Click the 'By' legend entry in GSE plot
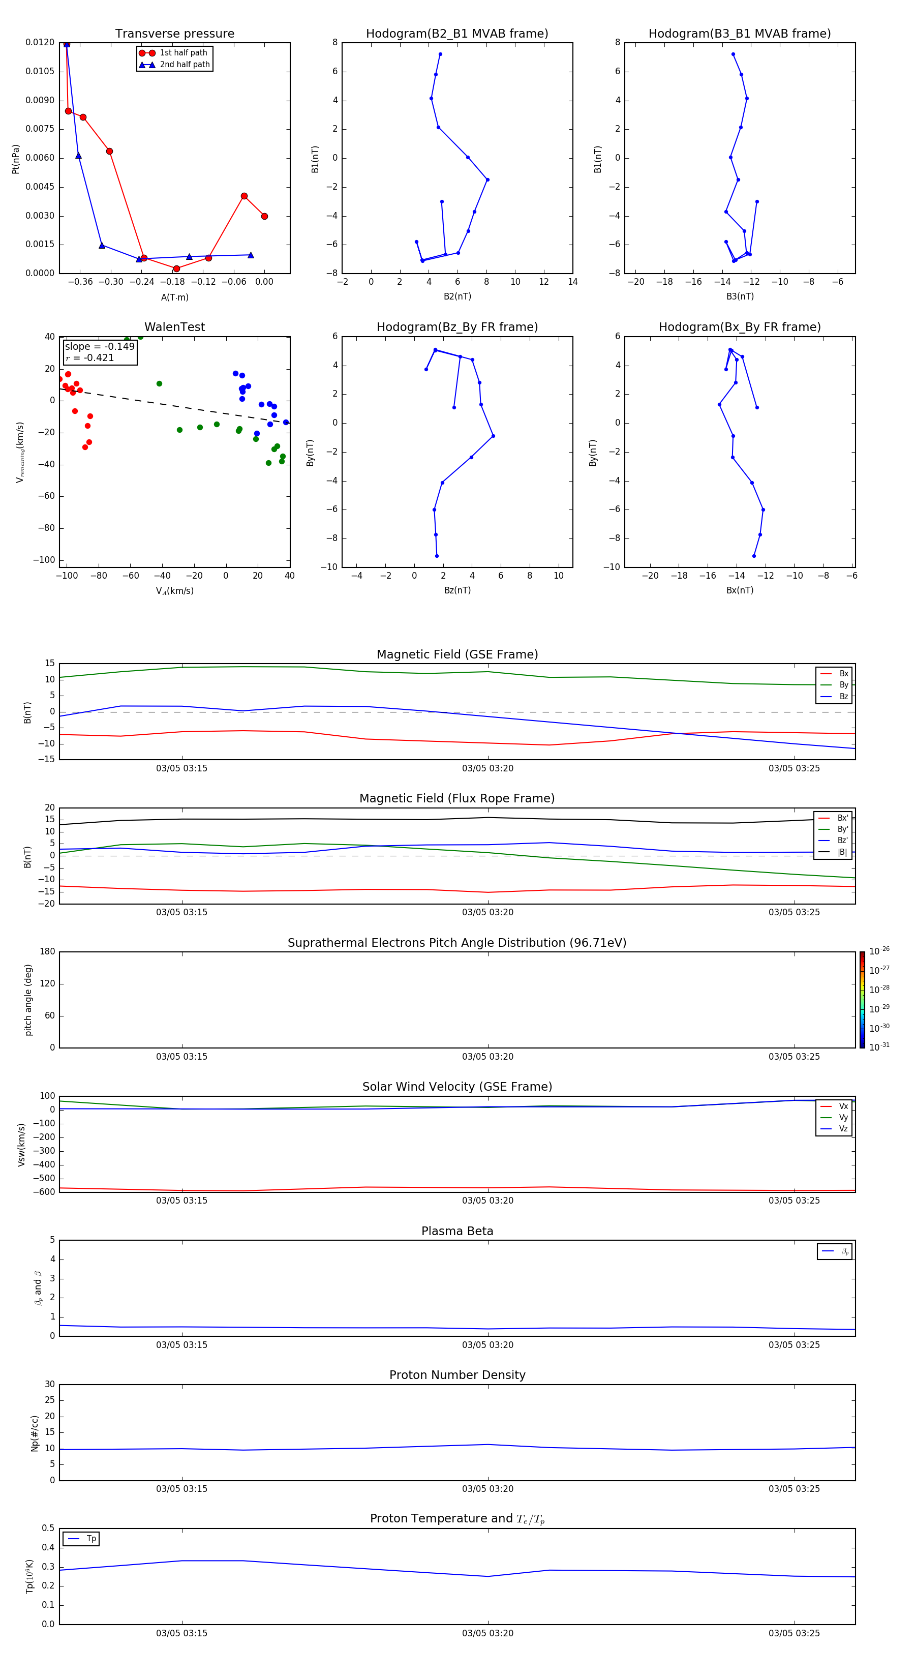This screenshot has width=915, height=1678. point(834,684)
